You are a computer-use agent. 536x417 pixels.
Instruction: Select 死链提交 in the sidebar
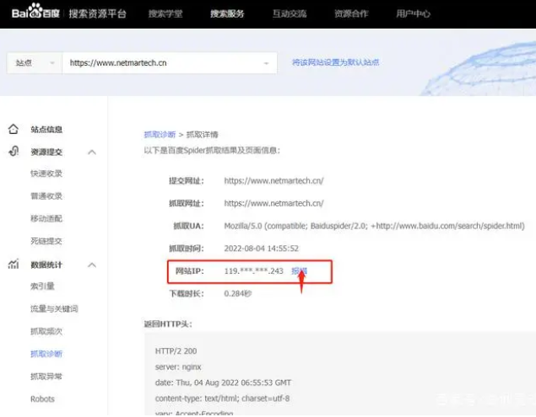point(46,241)
